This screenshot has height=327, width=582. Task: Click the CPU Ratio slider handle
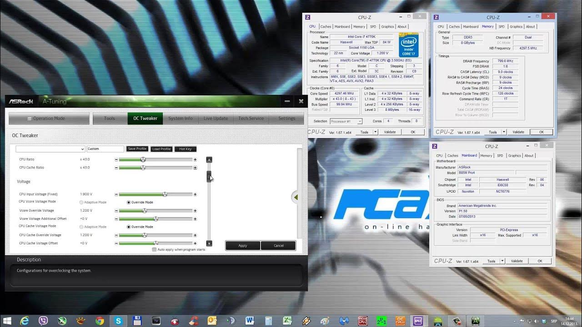click(x=143, y=159)
